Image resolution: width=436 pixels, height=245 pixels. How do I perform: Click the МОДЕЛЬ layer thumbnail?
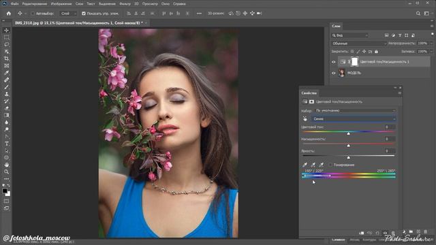[342, 73]
